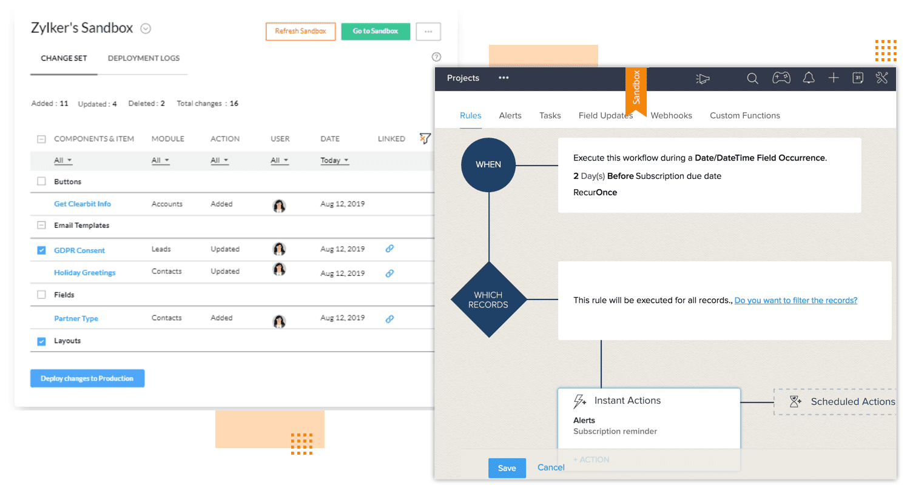910x485 pixels.
Task: Click the linked icon in GDPR Consent row
Action: (390, 249)
